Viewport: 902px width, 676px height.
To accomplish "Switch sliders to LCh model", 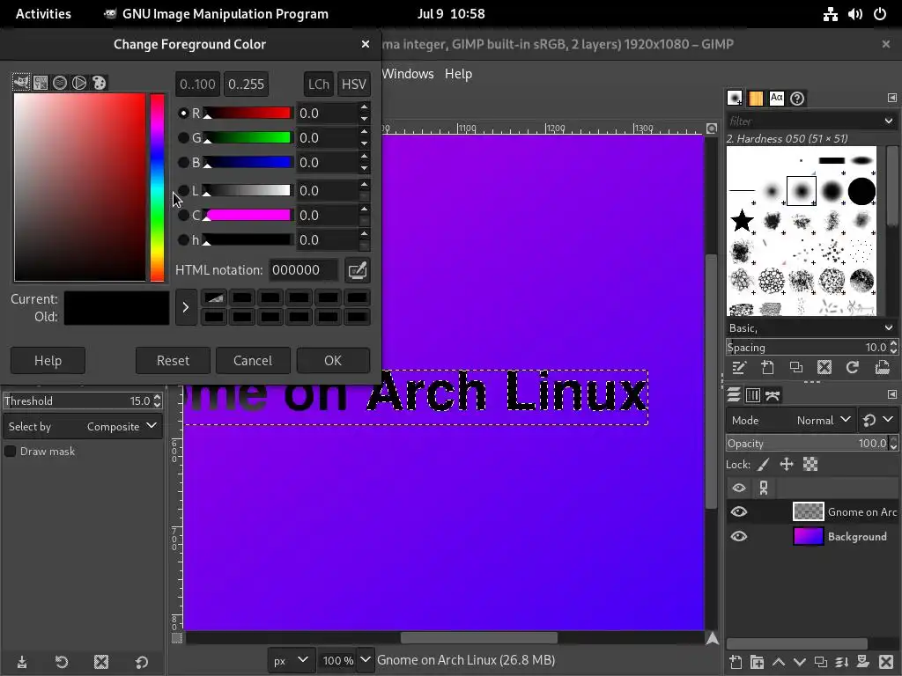I will click(x=319, y=84).
